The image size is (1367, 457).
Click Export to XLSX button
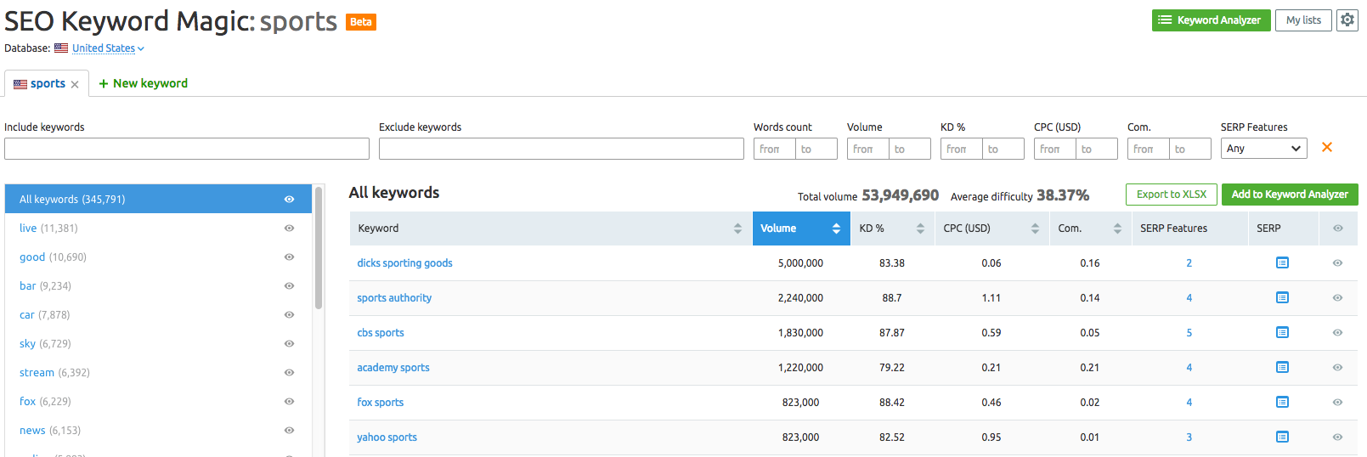click(1171, 195)
